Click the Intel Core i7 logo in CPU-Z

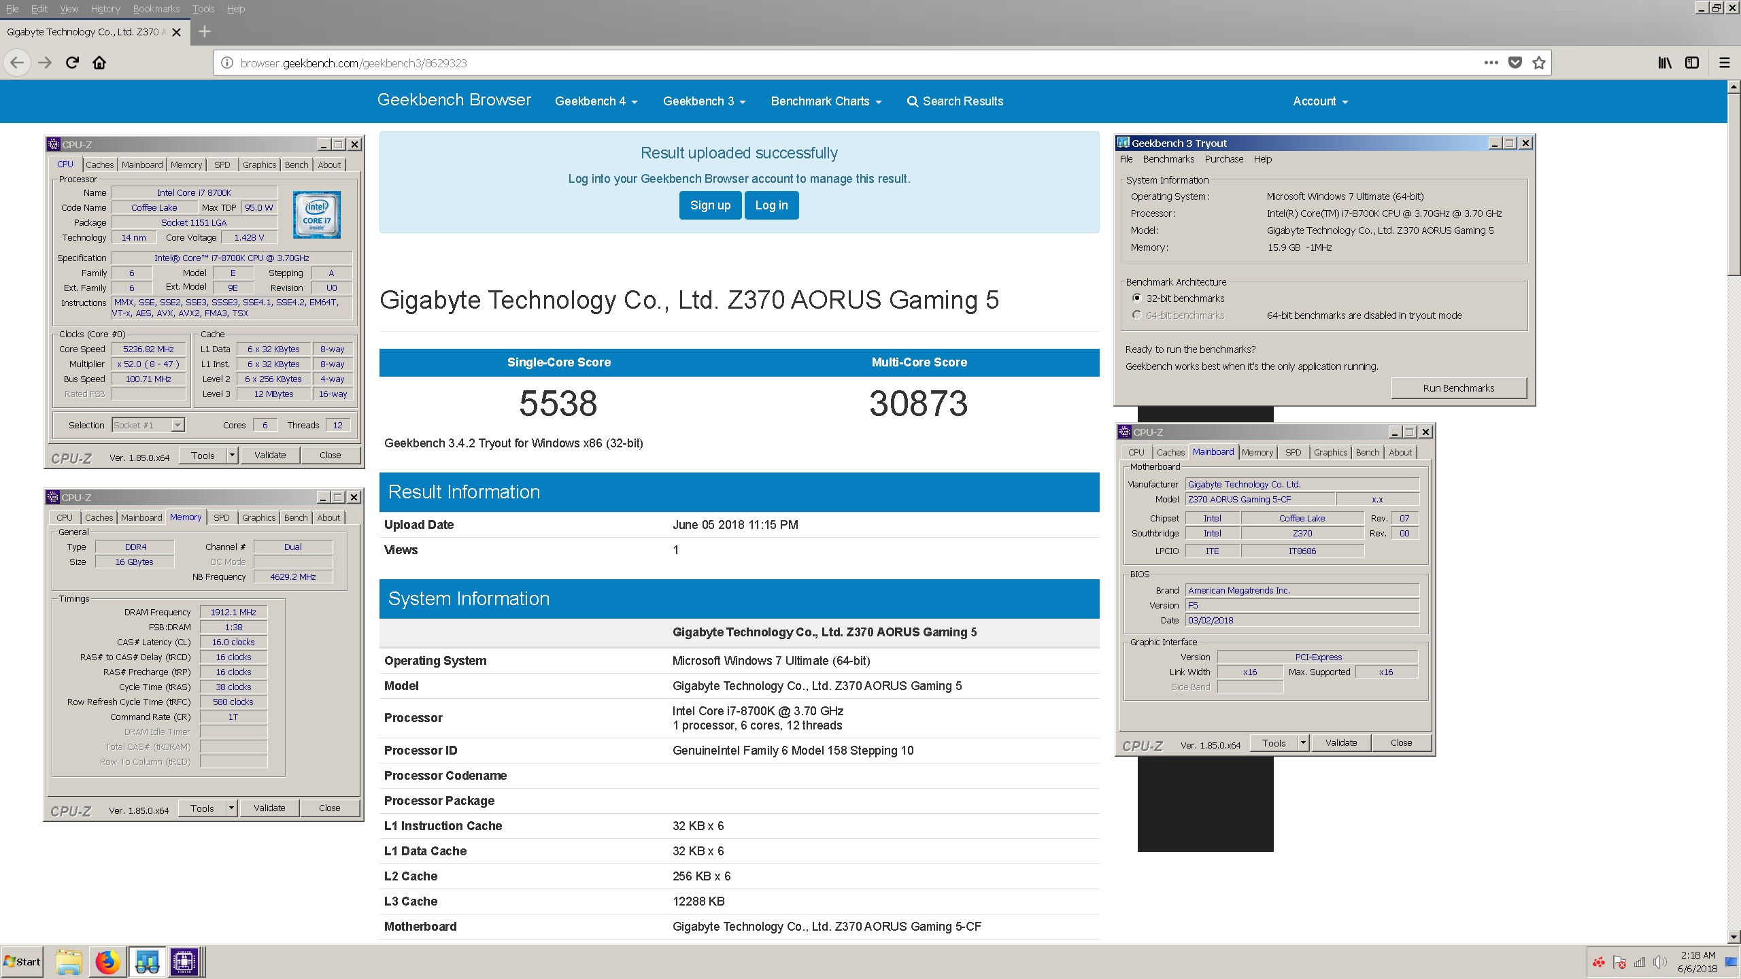point(317,215)
